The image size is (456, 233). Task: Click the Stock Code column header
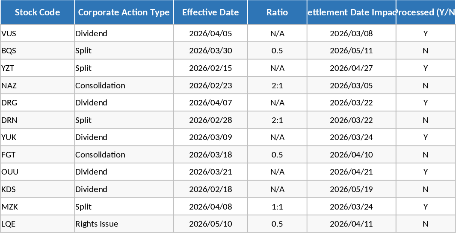(38, 12)
